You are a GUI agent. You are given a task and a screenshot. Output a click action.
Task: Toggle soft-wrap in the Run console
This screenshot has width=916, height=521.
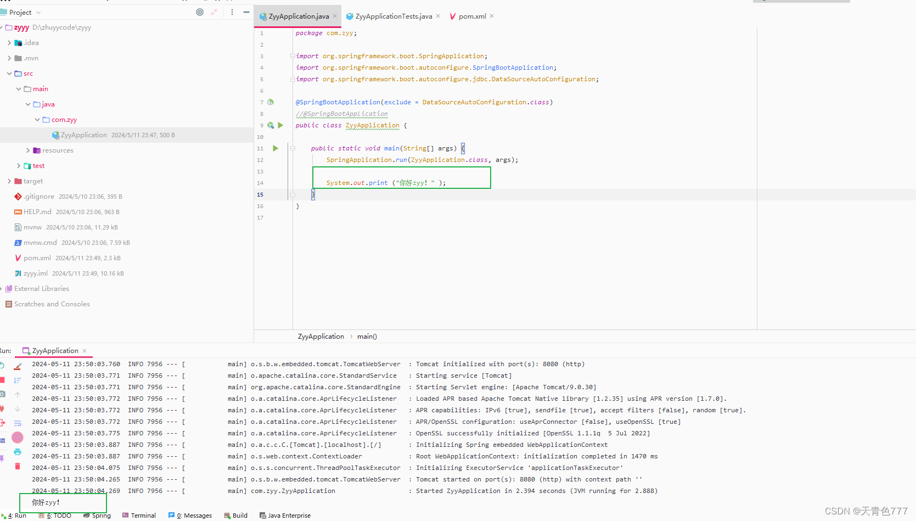pos(18,423)
